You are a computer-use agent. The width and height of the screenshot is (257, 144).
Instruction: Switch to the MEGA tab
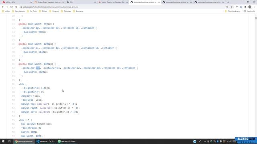(x=17, y=2)
